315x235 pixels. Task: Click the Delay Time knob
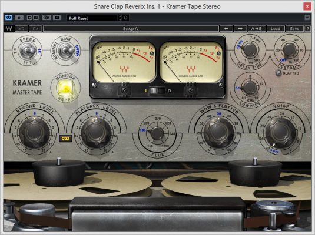click(250, 50)
